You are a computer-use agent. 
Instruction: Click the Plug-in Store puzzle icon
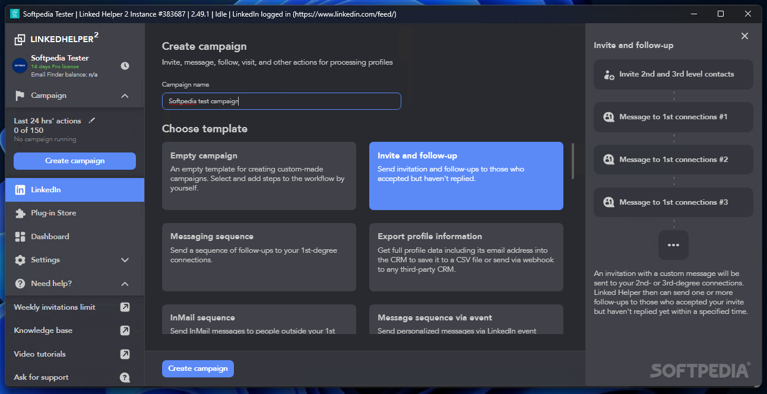click(x=20, y=213)
